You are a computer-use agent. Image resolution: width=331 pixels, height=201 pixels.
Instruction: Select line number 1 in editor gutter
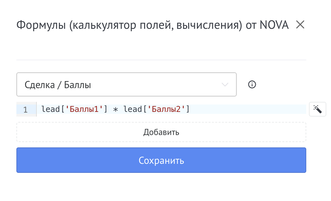coord(26,110)
